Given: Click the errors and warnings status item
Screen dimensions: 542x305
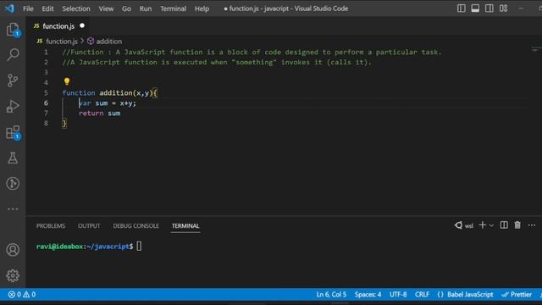Looking at the screenshot, I should (22, 294).
